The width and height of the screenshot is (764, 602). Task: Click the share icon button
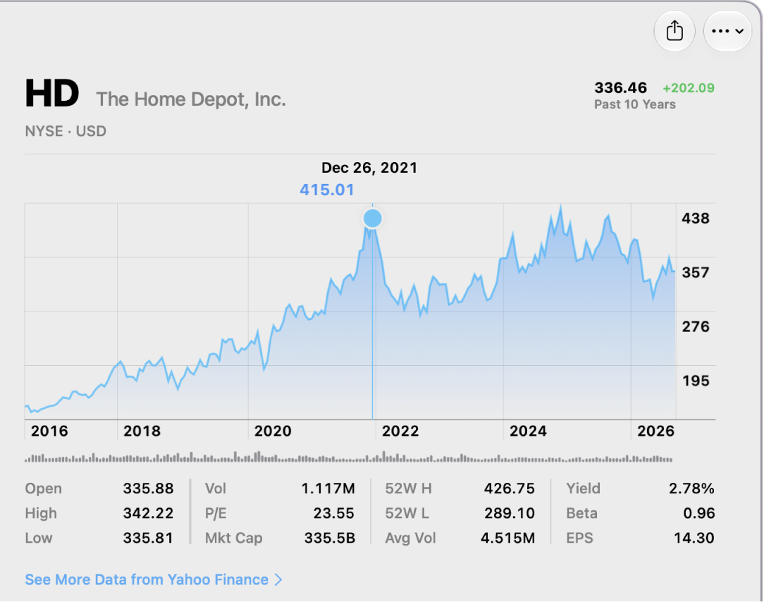674,31
